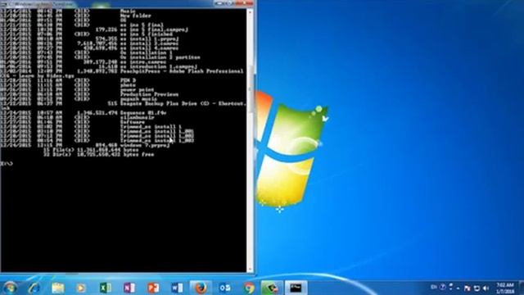Minimize the Command Prompt window
Image resolution: width=524 pixels, height=295 pixels.
tap(219, 3)
